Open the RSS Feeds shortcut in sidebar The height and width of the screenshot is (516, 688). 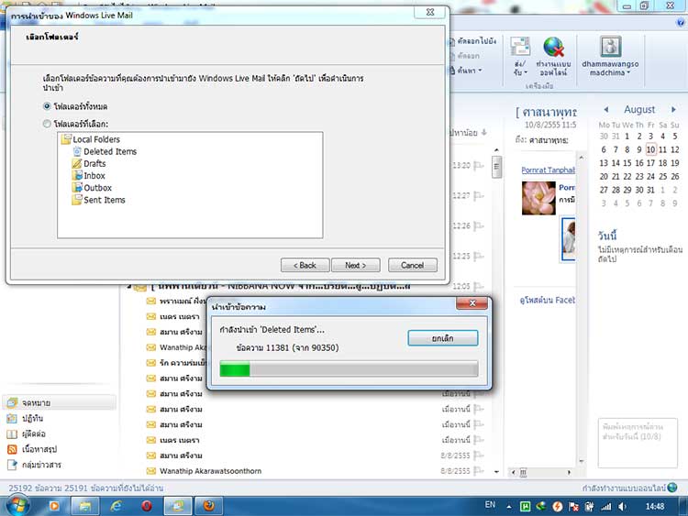[39, 449]
